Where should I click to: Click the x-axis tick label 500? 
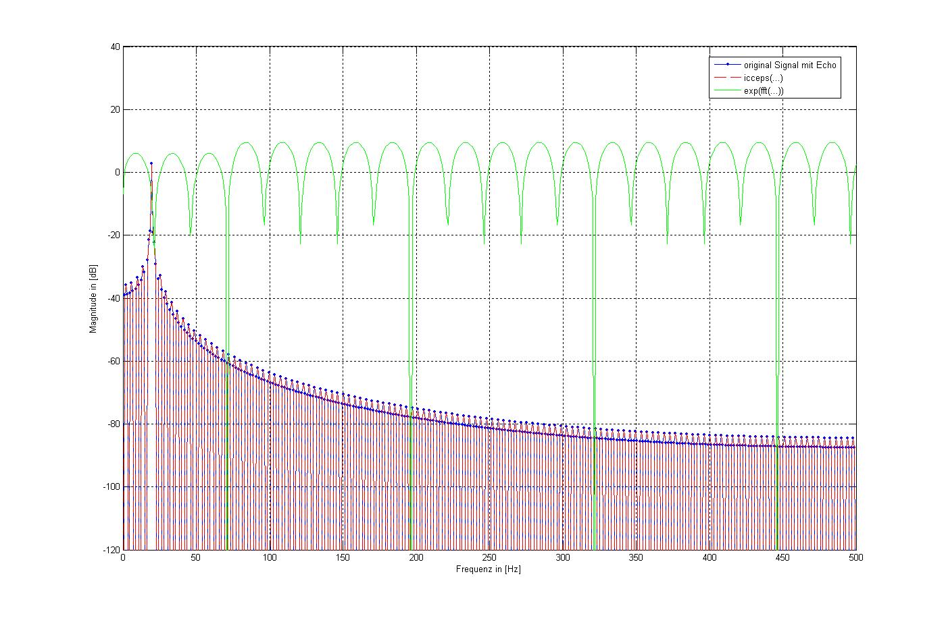point(855,558)
